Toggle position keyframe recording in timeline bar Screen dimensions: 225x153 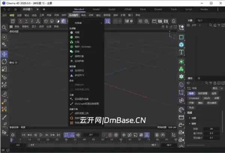[x=123, y=135]
